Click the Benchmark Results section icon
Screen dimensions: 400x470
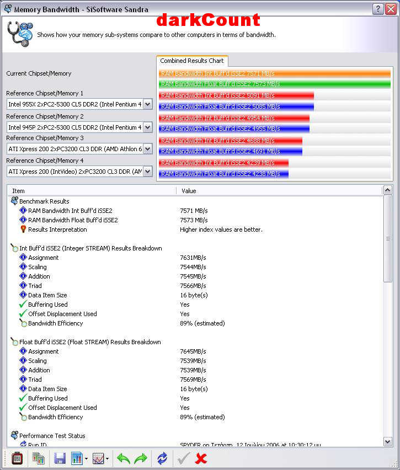pos(14,201)
